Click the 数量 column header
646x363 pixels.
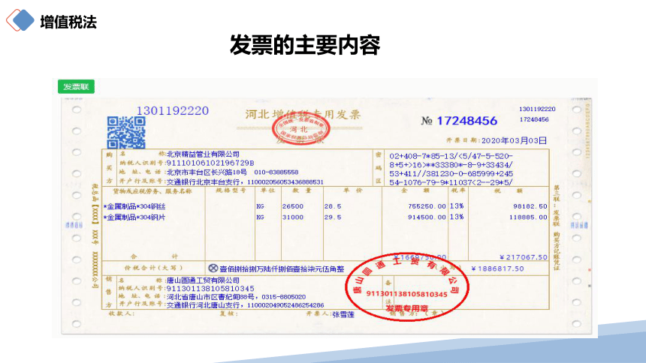[303, 190]
